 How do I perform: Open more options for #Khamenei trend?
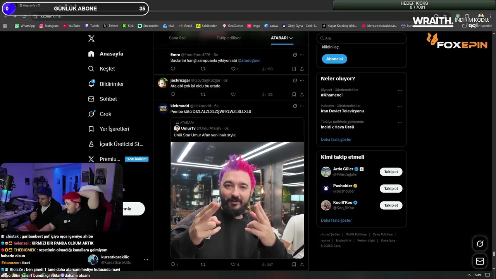[400, 91]
